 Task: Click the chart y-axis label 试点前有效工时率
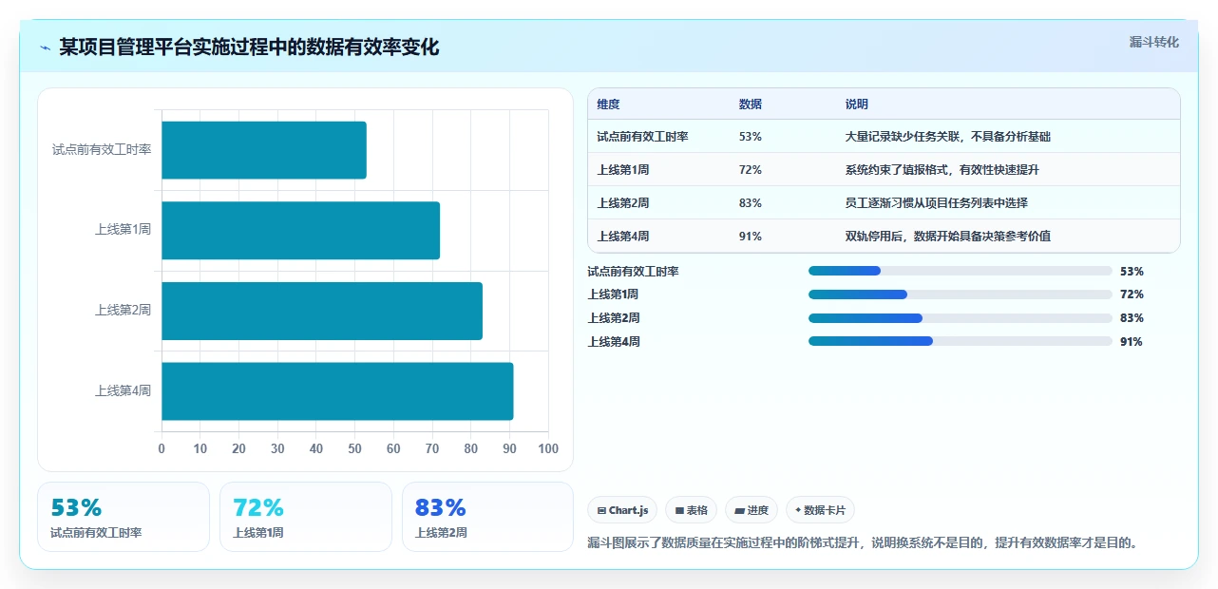[x=102, y=150]
